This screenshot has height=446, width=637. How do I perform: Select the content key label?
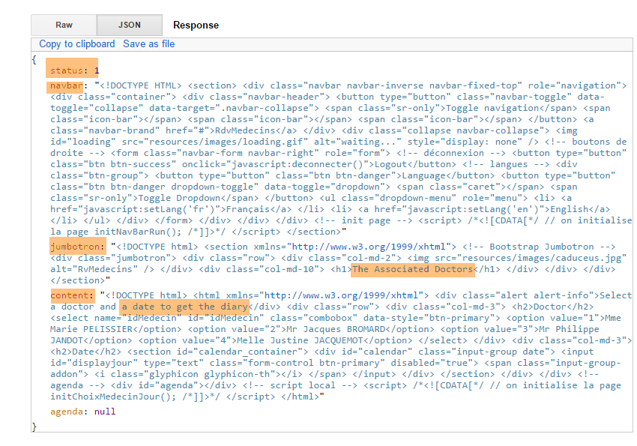(x=71, y=295)
